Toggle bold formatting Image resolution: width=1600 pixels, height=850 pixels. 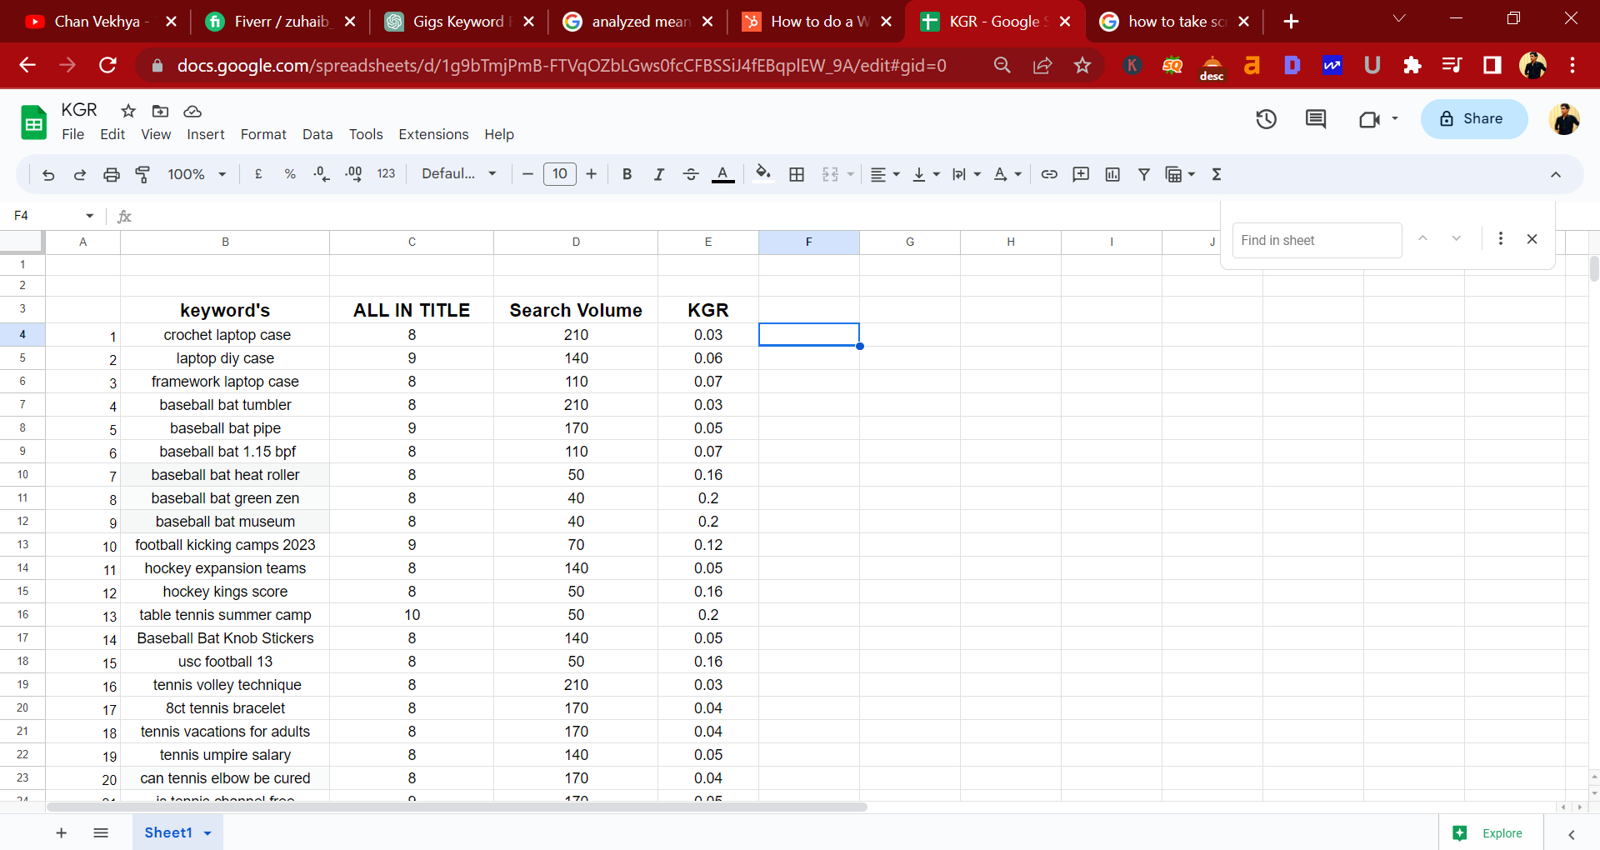click(x=627, y=174)
